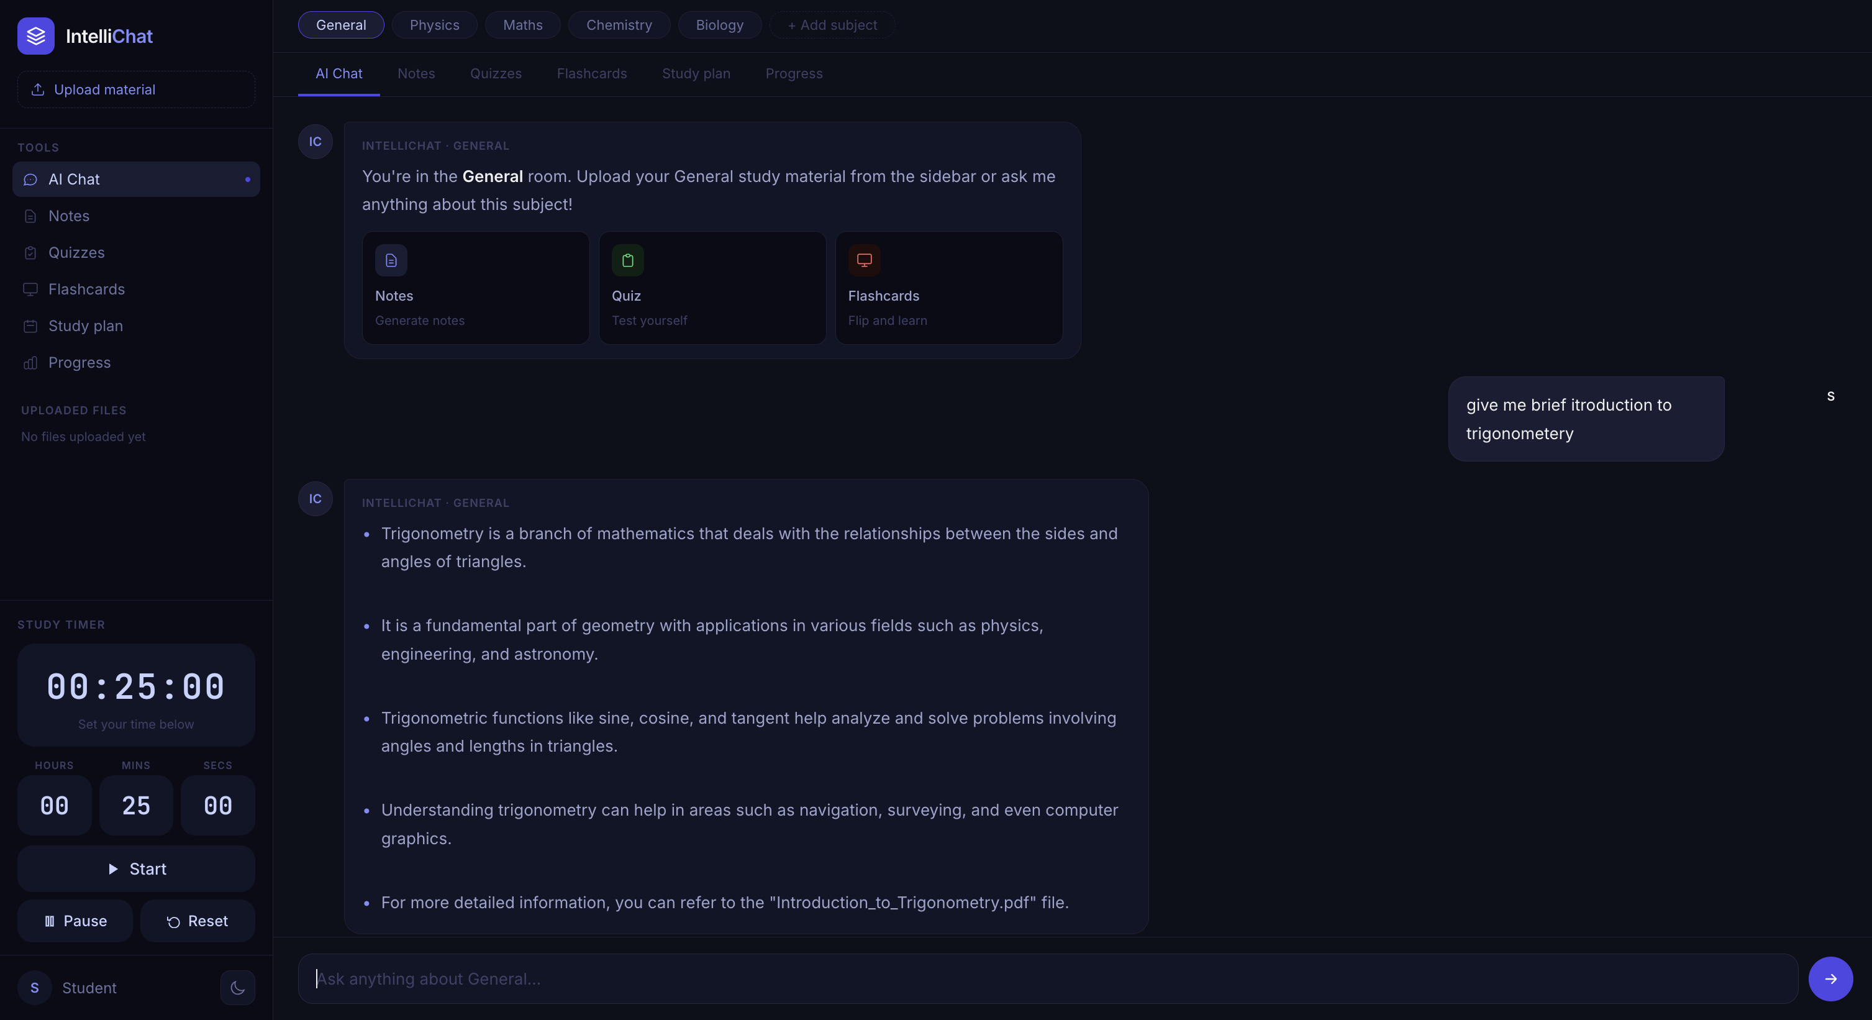Image resolution: width=1872 pixels, height=1020 pixels.
Task: Click the Student avatar icon
Action: (34, 987)
